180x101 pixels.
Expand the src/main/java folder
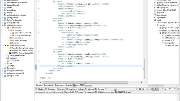8,38
